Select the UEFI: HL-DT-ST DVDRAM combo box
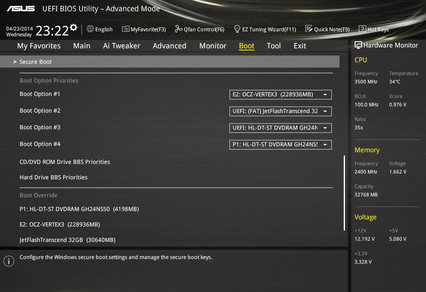This screenshot has width=426, height=292. (280, 128)
